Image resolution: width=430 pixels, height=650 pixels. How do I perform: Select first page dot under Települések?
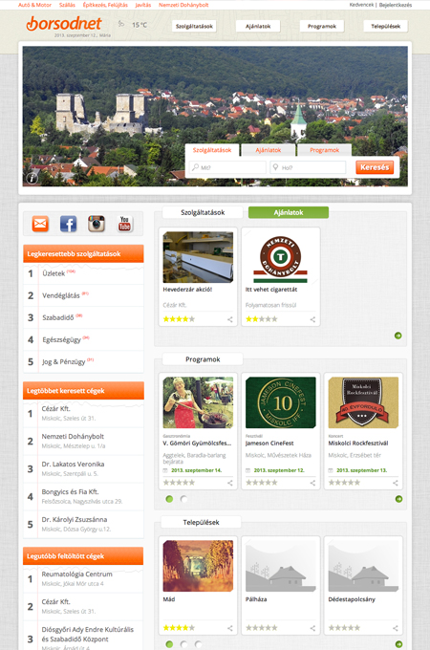coord(169,644)
